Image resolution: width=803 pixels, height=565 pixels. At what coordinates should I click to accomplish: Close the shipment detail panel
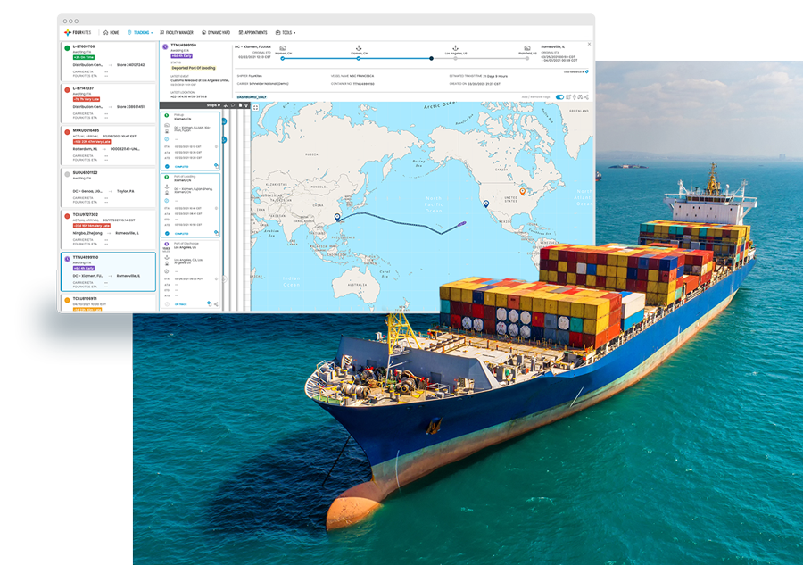pos(589,44)
